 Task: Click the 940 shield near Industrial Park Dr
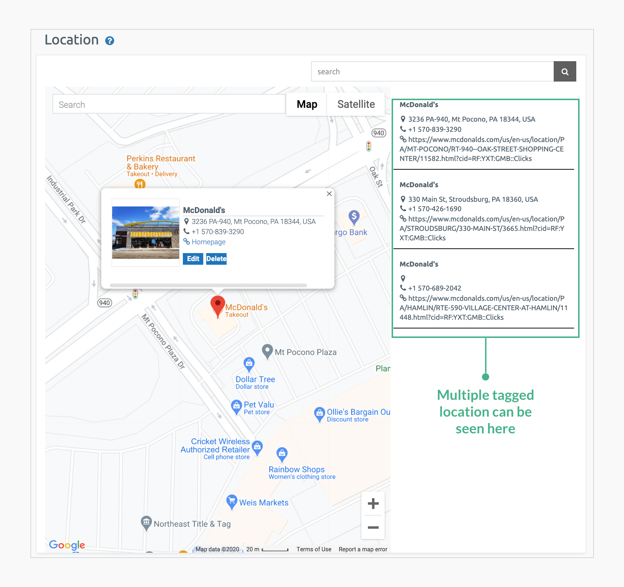[105, 303]
